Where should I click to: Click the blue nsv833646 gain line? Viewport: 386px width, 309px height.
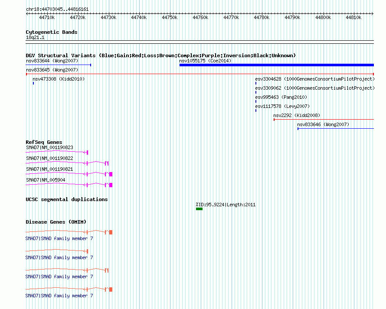(336, 129)
